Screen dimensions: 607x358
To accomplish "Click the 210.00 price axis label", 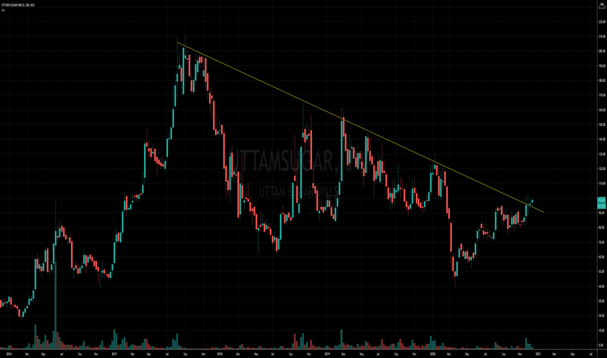I will tap(602, 36).
